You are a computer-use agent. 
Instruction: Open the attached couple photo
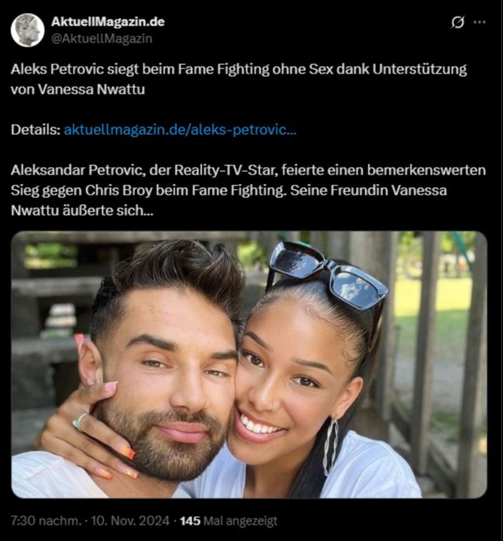(x=249, y=364)
